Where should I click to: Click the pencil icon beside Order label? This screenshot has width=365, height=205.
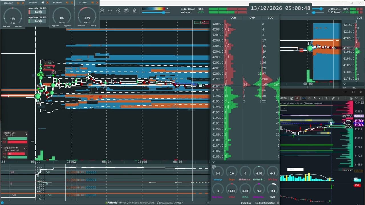click(x=329, y=11)
